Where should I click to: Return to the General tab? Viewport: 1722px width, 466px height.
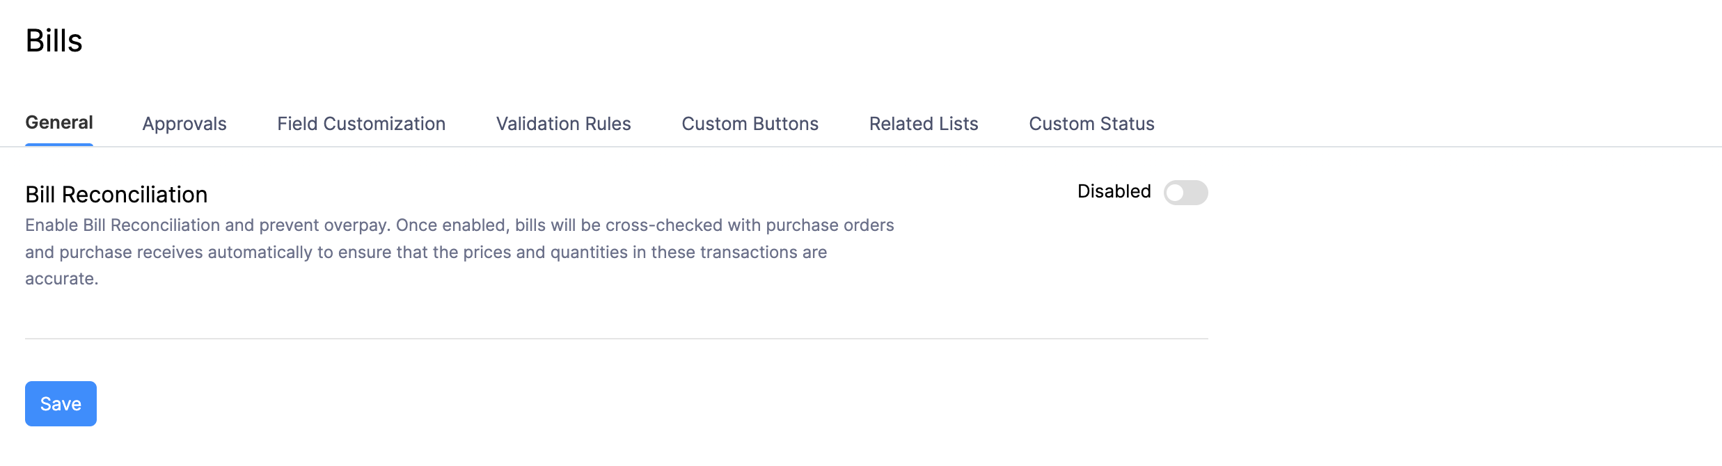[58, 122]
